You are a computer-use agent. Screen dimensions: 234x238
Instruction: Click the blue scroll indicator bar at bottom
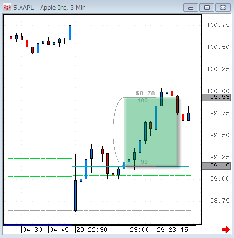point(38,225)
